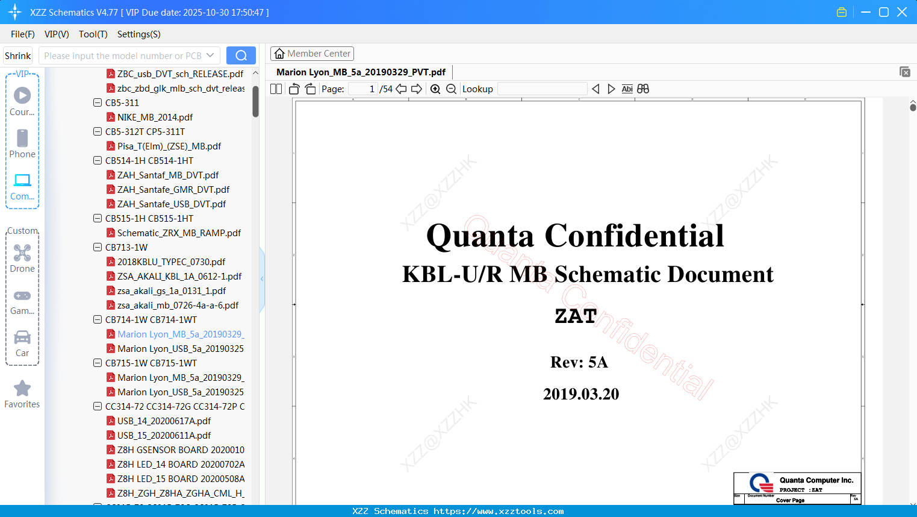Screen dimensions: 917x517
Task: Open the VIP(V) menu
Action: (57, 34)
